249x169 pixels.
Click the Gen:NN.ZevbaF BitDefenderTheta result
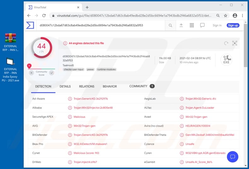pos(210,135)
